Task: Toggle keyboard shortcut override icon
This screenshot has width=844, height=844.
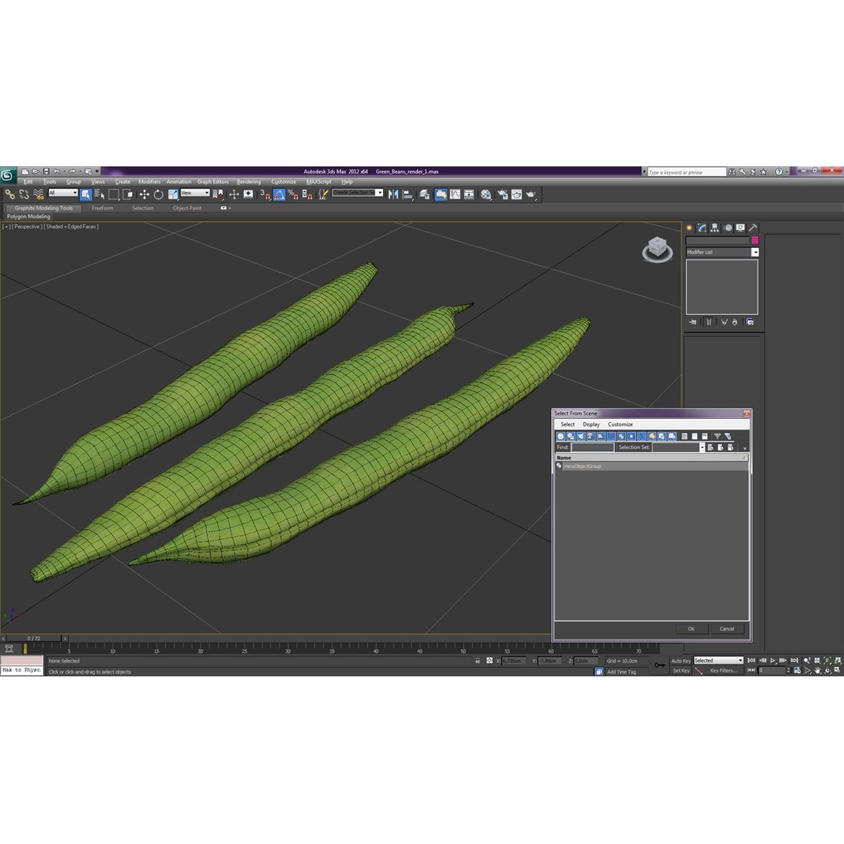Action: (x=249, y=195)
